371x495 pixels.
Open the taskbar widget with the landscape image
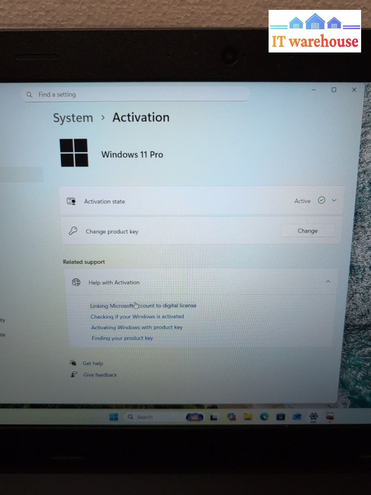194,417
